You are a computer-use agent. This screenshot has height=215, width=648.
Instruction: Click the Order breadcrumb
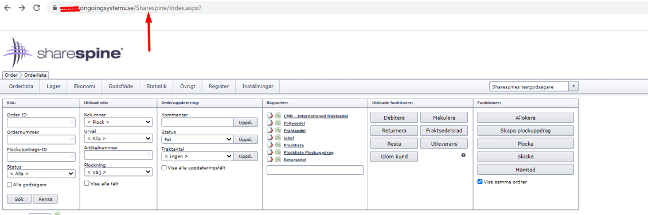point(10,75)
